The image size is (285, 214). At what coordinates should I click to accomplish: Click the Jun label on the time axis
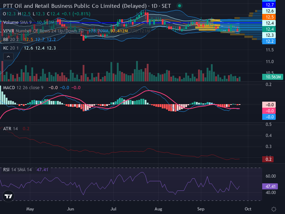[70, 209]
